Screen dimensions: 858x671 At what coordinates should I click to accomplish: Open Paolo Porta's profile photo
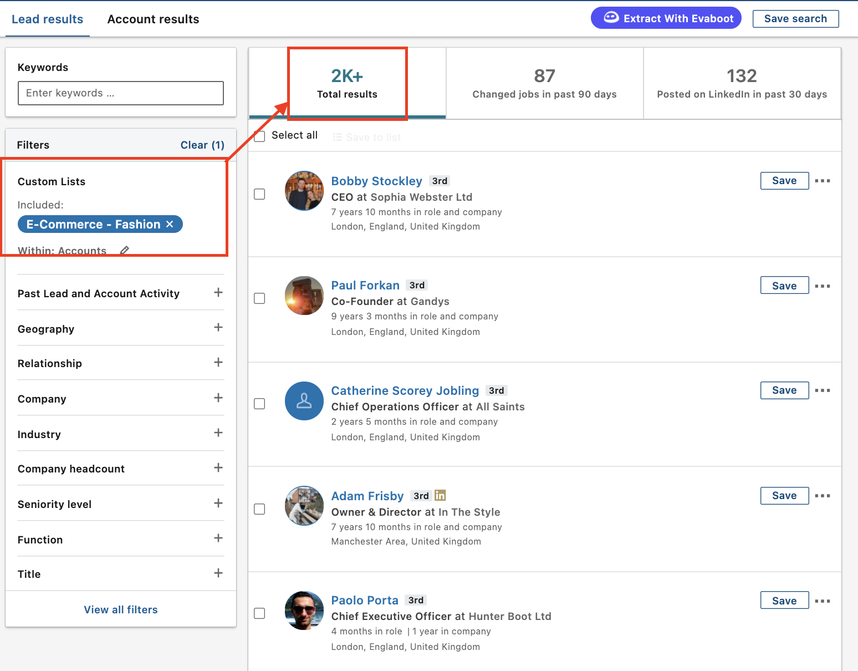pyautogui.click(x=304, y=611)
